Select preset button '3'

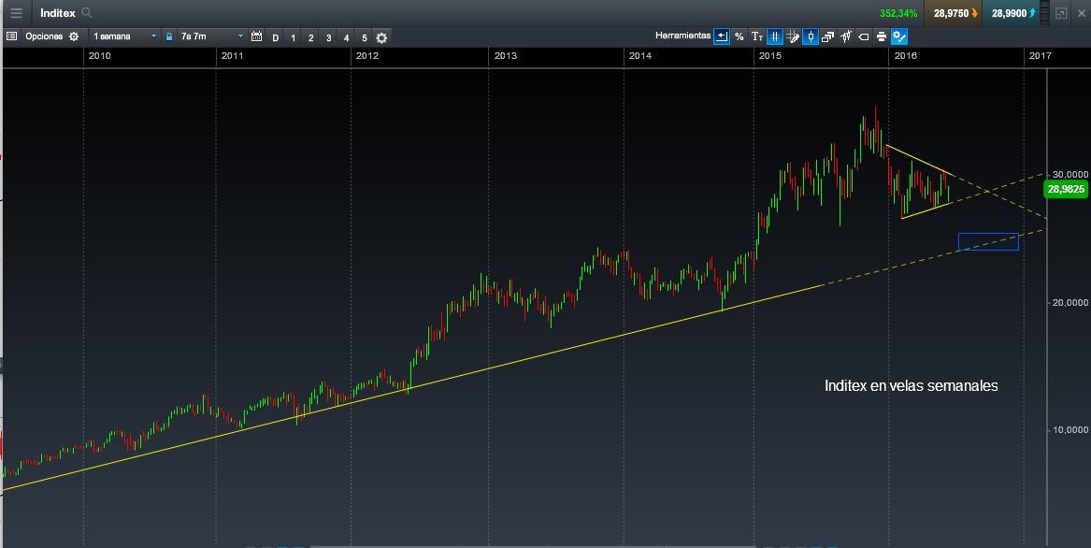coord(328,37)
